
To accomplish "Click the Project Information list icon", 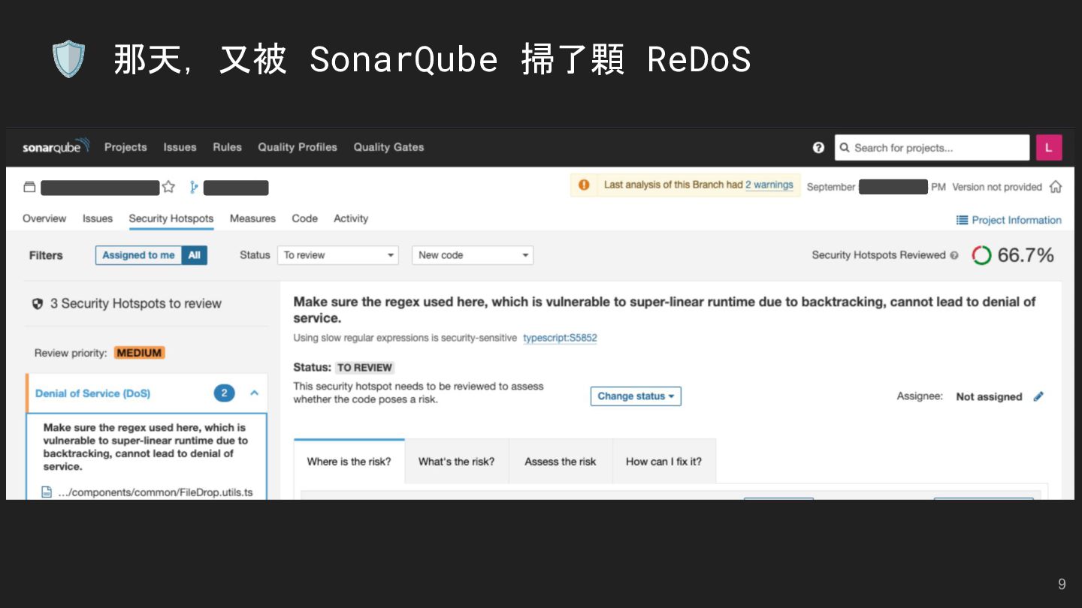I will click(962, 220).
